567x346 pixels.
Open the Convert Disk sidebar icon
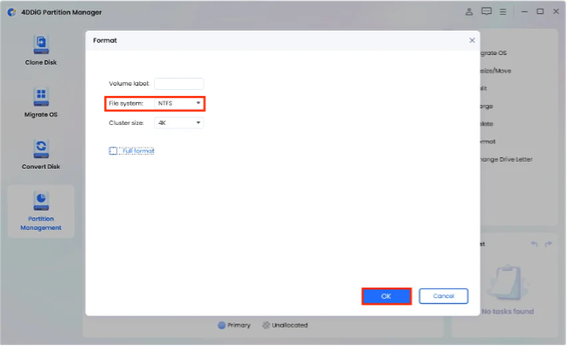[x=41, y=149]
